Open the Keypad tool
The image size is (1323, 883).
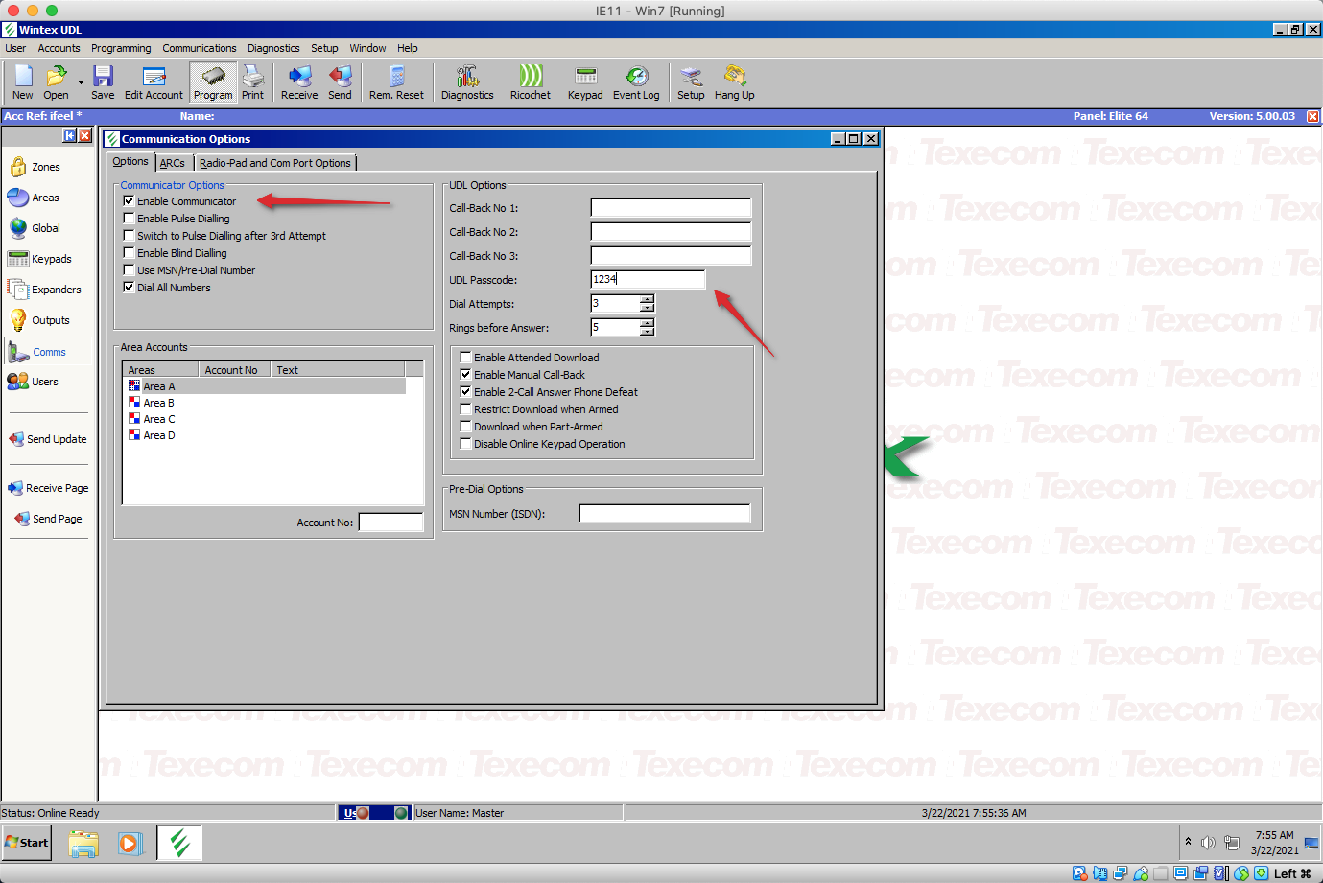pyautogui.click(x=585, y=82)
